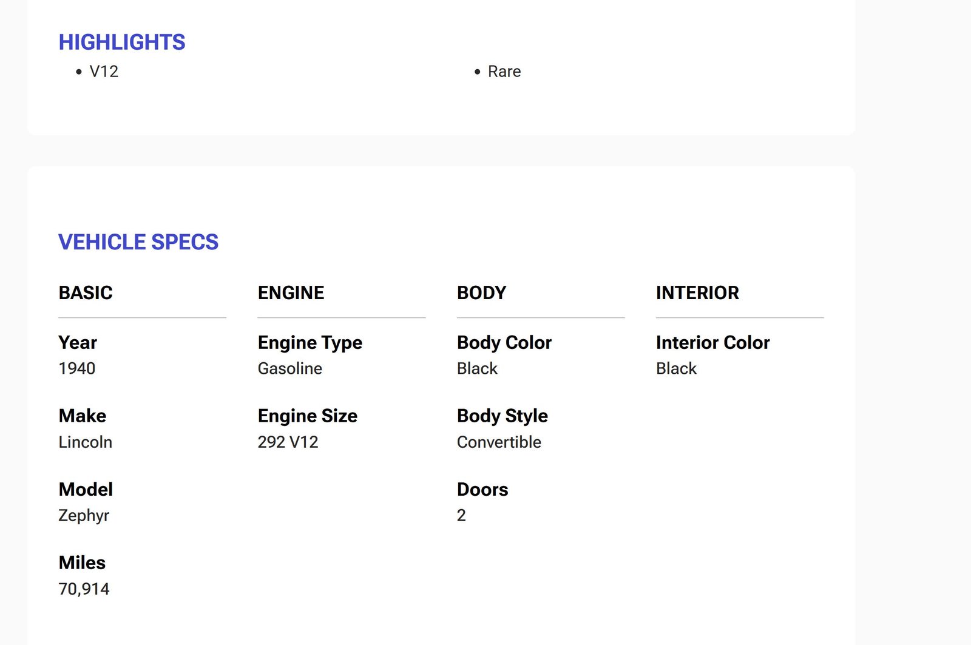Click the HIGHLIGHTS section heading
Viewport: 971px width, 645px height.
click(122, 42)
